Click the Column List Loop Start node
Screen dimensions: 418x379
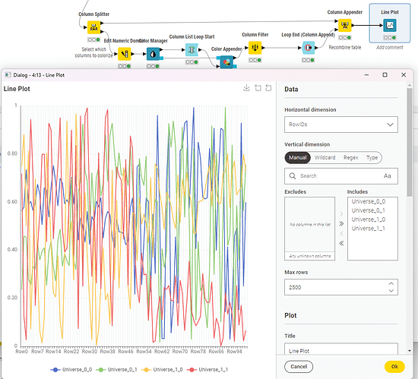click(x=192, y=50)
